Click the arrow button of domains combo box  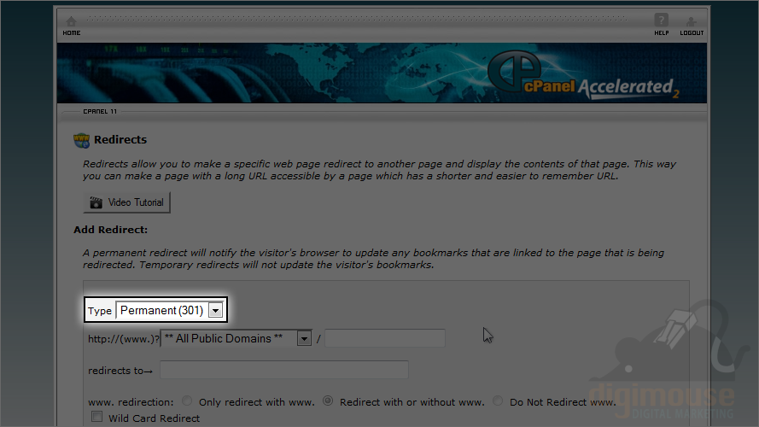click(304, 338)
